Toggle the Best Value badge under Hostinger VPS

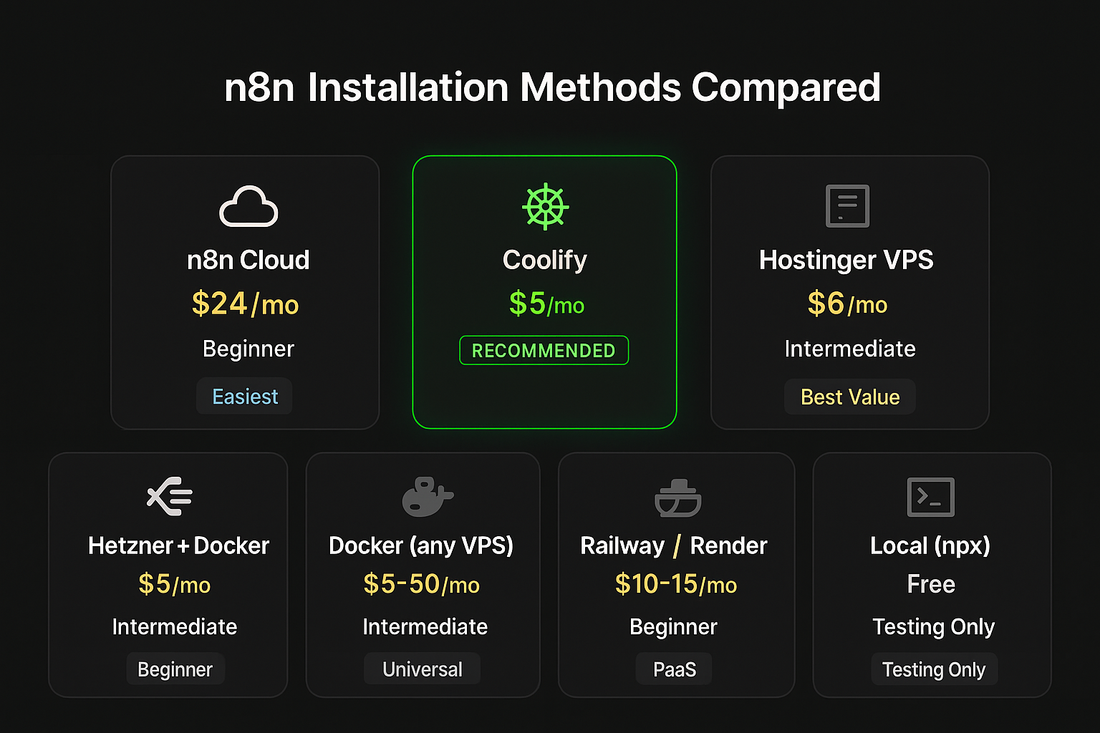pos(849,397)
